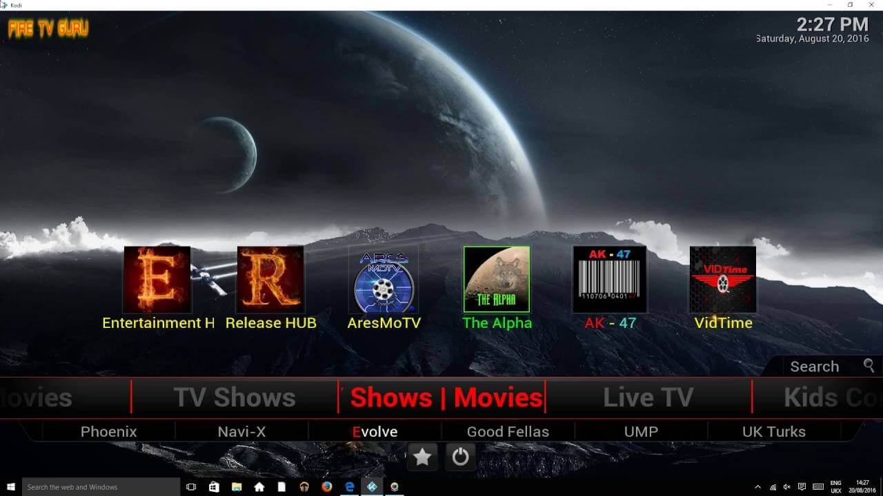Open the VidTime addon icon

(x=723, y=280)
